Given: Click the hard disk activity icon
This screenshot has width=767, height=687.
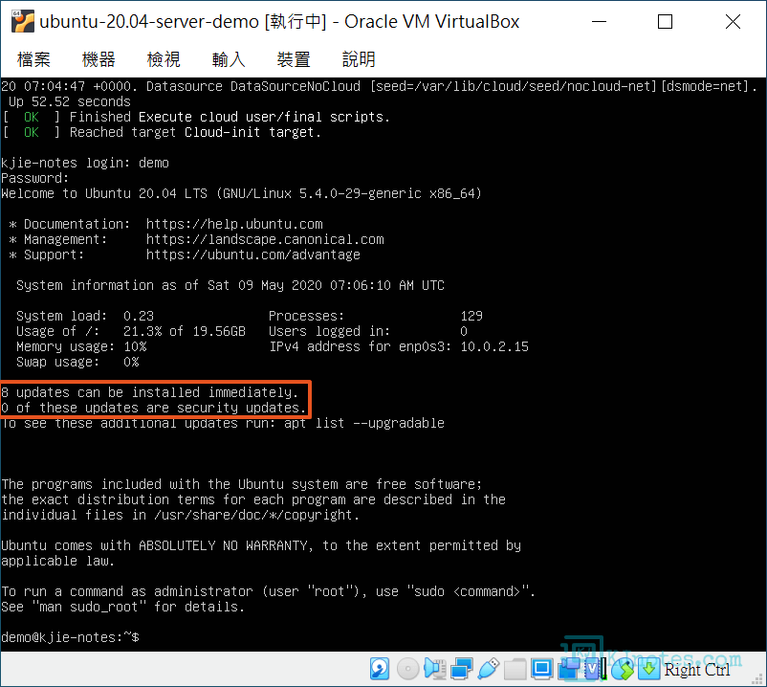Looking at the screenshot, I should pyautogui.click(x=380, y=669).
